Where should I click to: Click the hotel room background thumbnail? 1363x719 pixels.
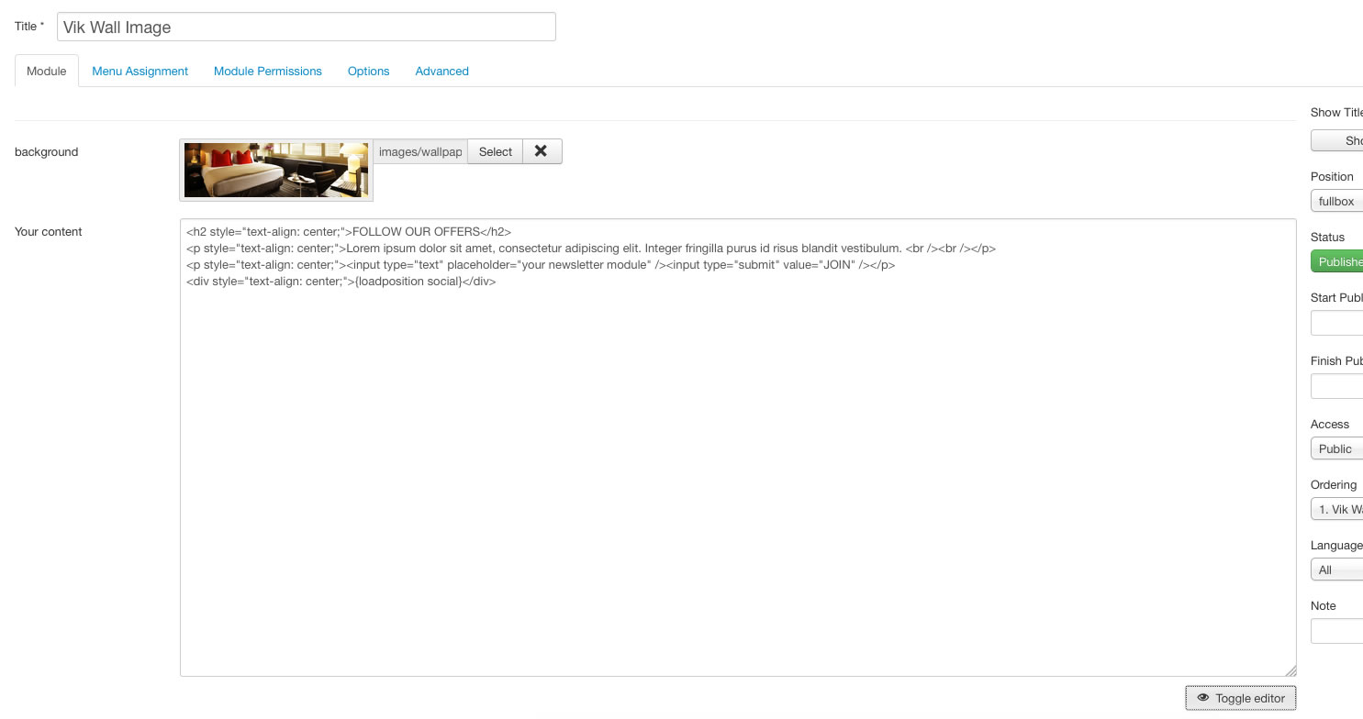click(276, 170)
